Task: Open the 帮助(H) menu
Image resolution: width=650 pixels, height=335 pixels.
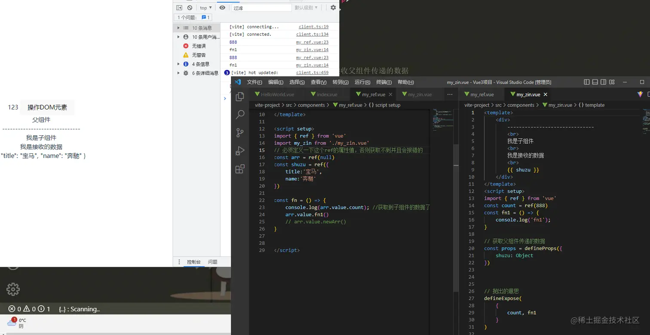Action: pyautogui.click(x=405, y=82)
